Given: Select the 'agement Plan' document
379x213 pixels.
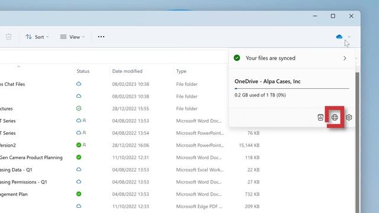Looking at the screenshot, I should [x=14, y=194].
